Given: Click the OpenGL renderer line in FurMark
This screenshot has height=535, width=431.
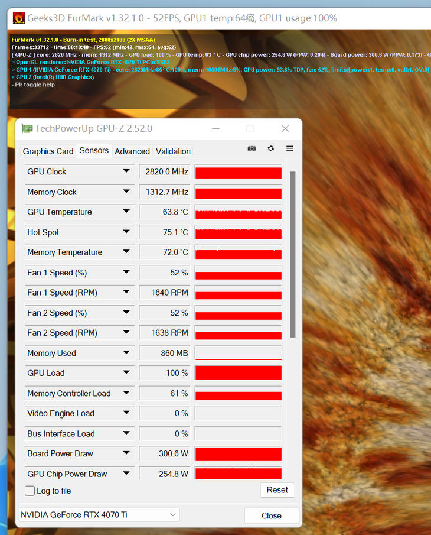Looking at the screenshot, I should [91, 62].
